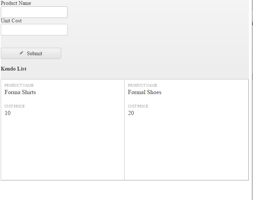The image size is (253, 200).
Task: Click empty space in Formal Shoes card
Action: (187, 149)
